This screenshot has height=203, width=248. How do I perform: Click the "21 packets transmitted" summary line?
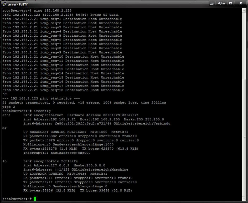[84, 103]
